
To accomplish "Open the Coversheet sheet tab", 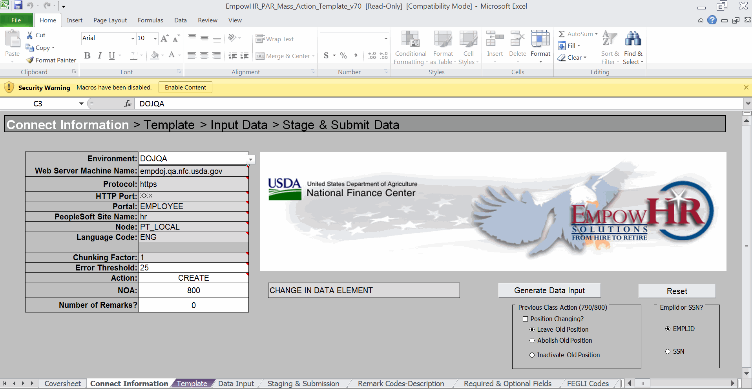I will point(63,384).
